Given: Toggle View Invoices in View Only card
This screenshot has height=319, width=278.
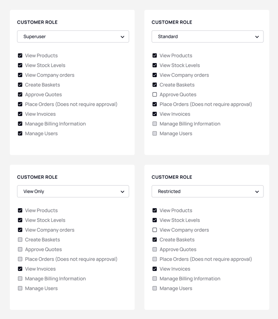Looking at the screenshot, I should [x=20, y=269].
